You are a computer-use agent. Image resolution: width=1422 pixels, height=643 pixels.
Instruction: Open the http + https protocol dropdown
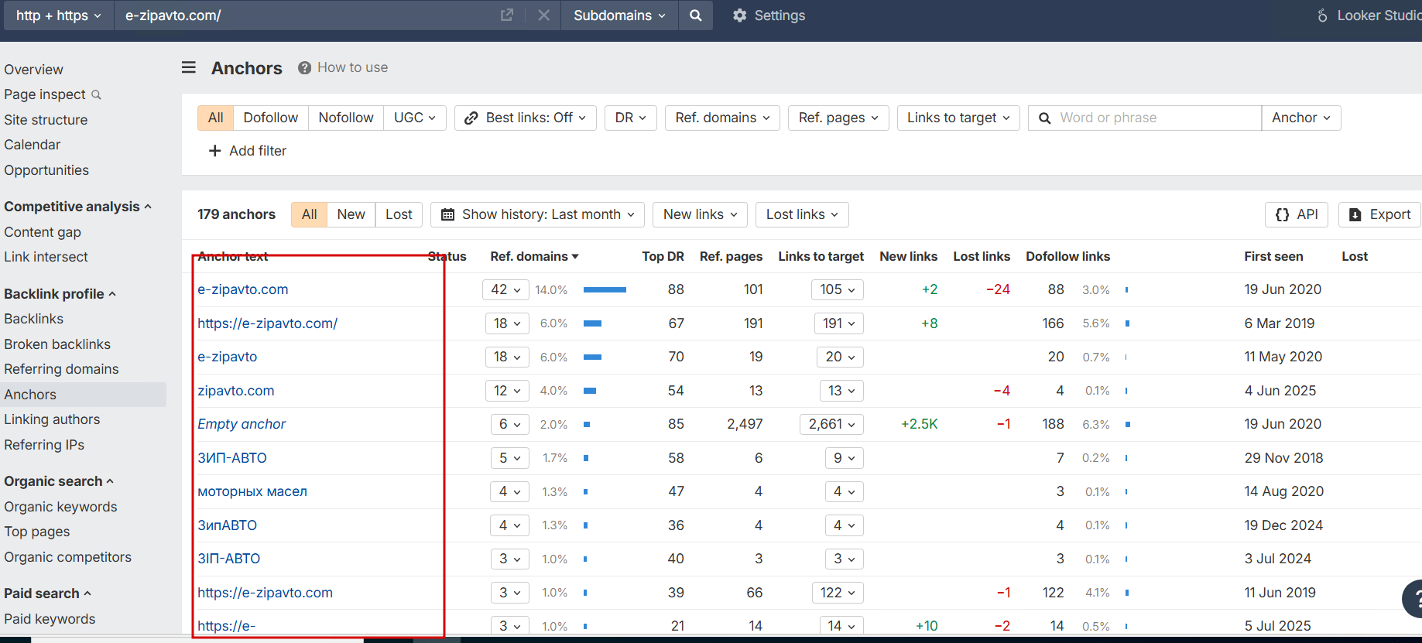[59, 15]
